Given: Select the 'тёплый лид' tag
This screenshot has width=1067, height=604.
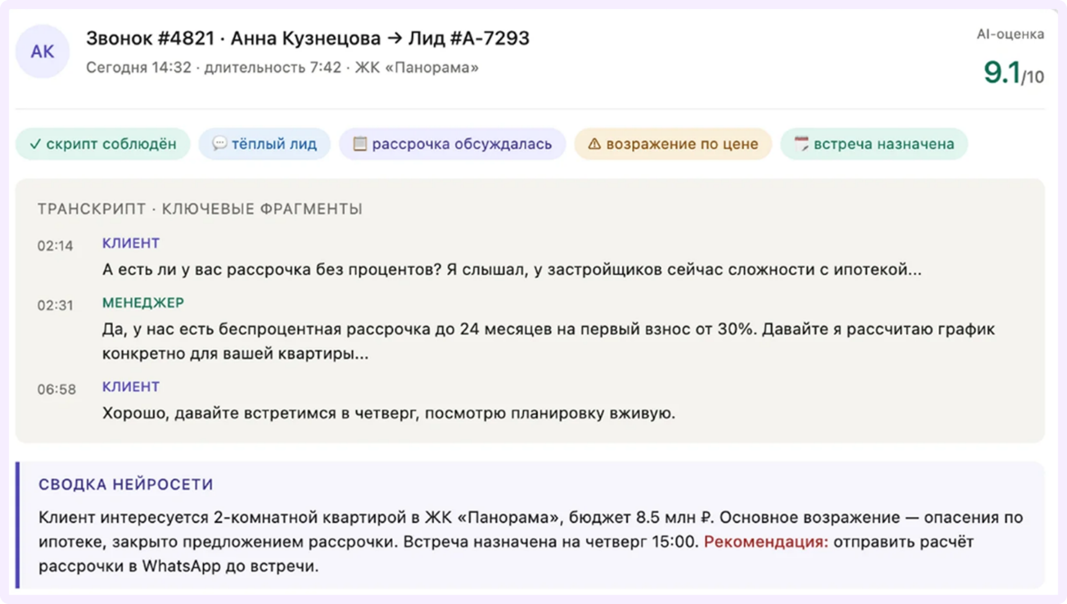Looking at the screenshot, I should [x=265, y=144].
